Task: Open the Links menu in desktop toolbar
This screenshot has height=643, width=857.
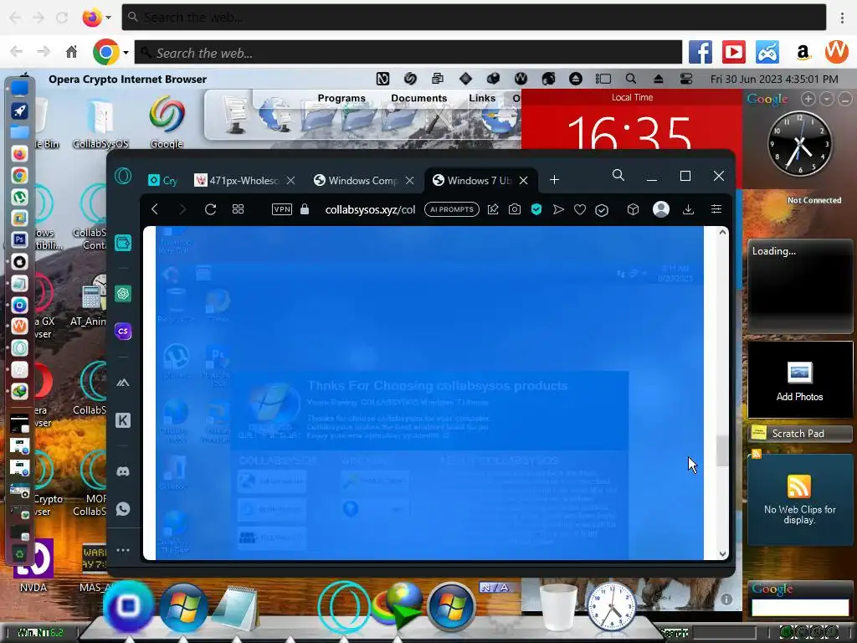Action: [x=482, y=98]
